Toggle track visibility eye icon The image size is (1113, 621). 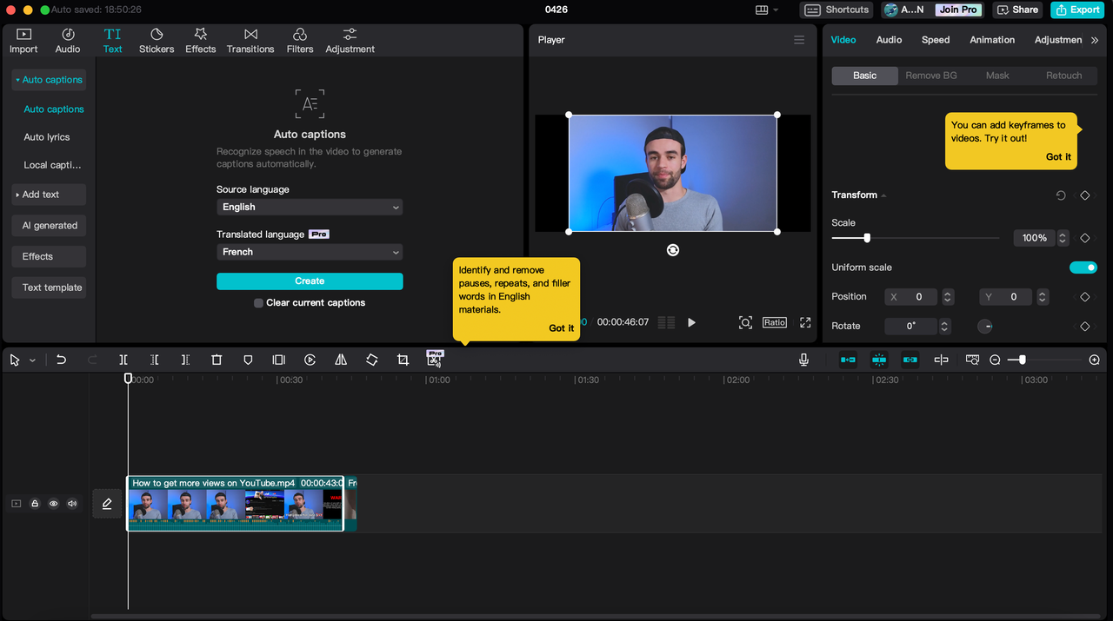tap(54, 504)
